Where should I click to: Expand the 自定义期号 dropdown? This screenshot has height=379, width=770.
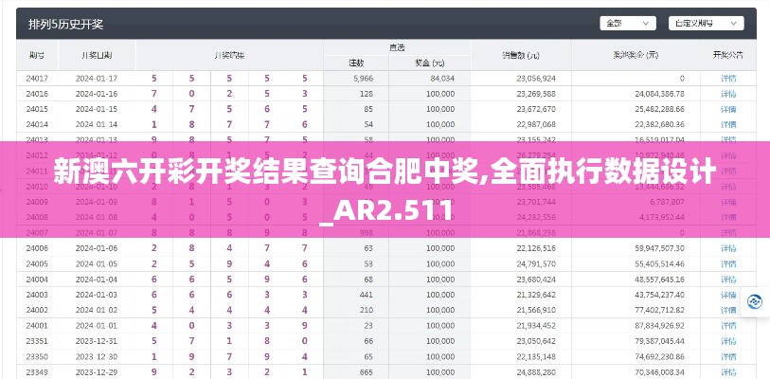click(706, 23)
